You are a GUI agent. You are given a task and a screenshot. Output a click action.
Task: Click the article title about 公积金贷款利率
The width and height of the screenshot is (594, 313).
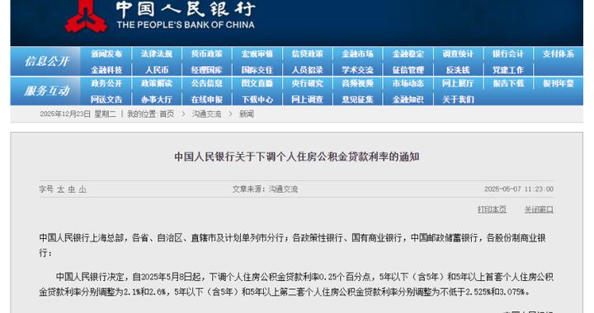(x=297, y=156)
